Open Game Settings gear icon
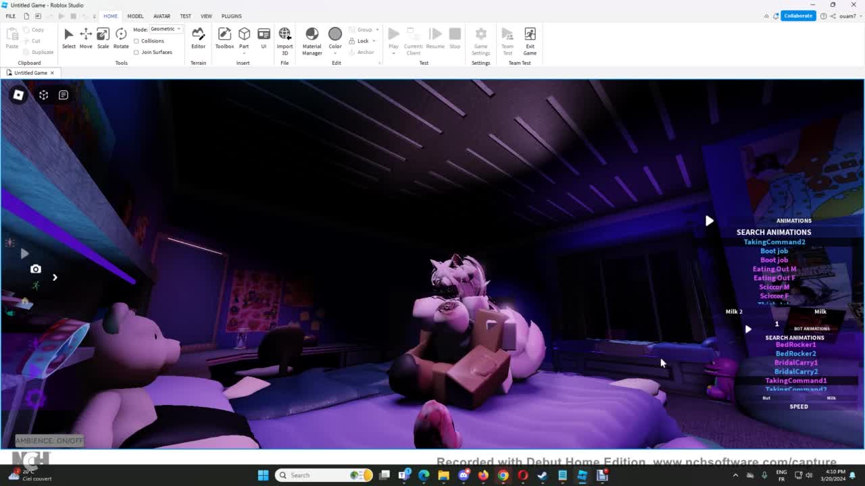This screenshot has width=865, height=486. [480, 38]
